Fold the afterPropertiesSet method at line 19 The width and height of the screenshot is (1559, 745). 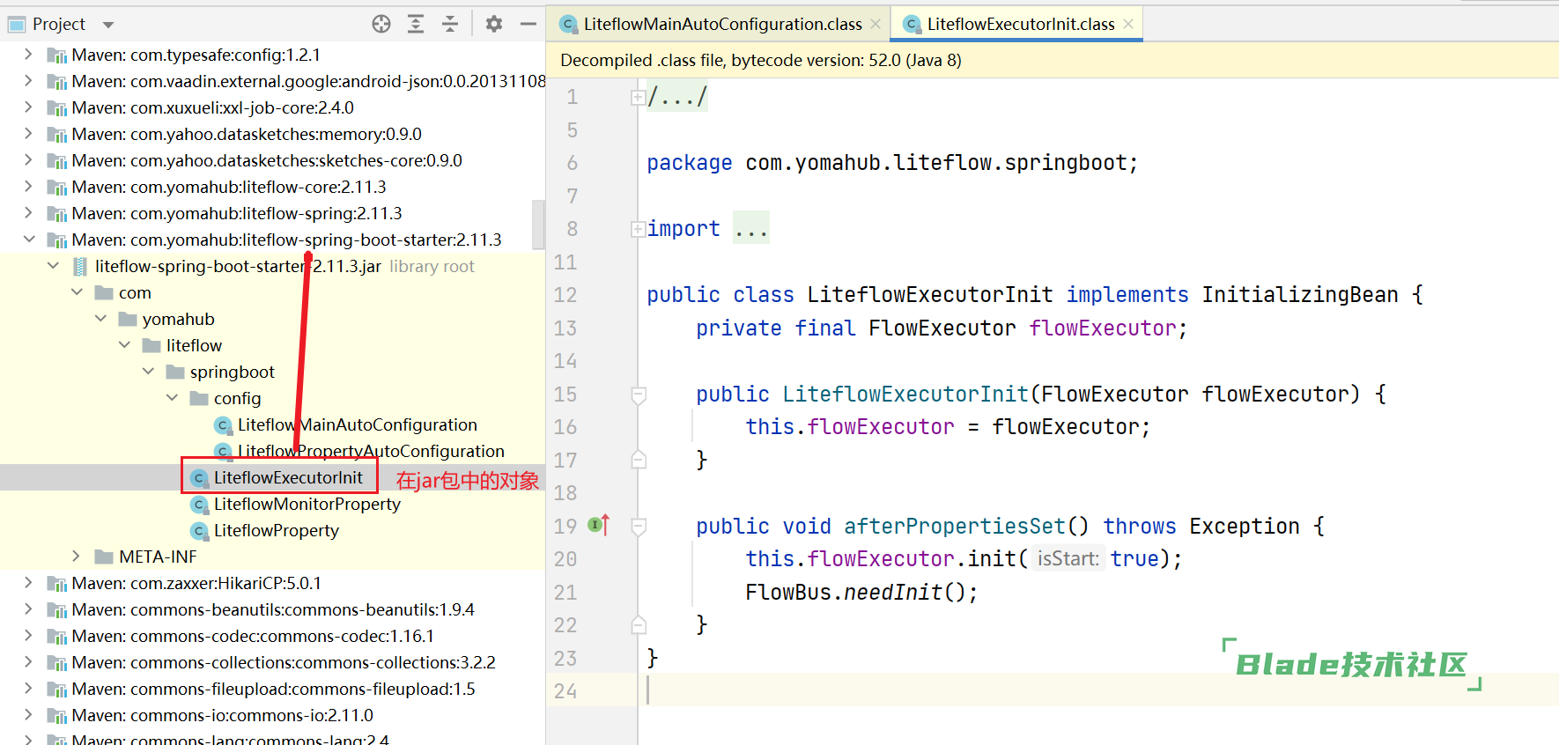coord(639,527)
